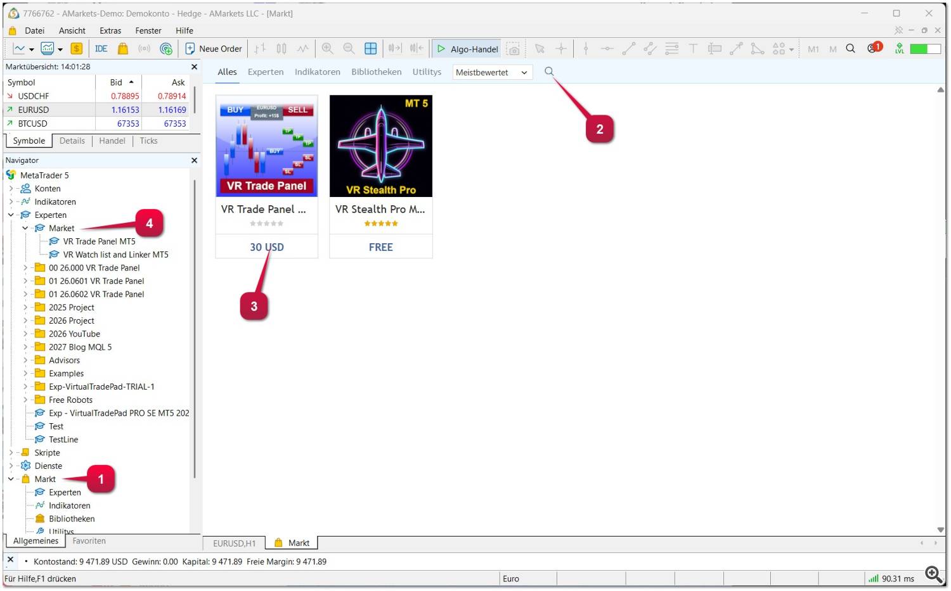The height and width of the screenshot is (591, 951).
Task: Select the BTCUSD row in Market Watch
Action: click(96, 124)
